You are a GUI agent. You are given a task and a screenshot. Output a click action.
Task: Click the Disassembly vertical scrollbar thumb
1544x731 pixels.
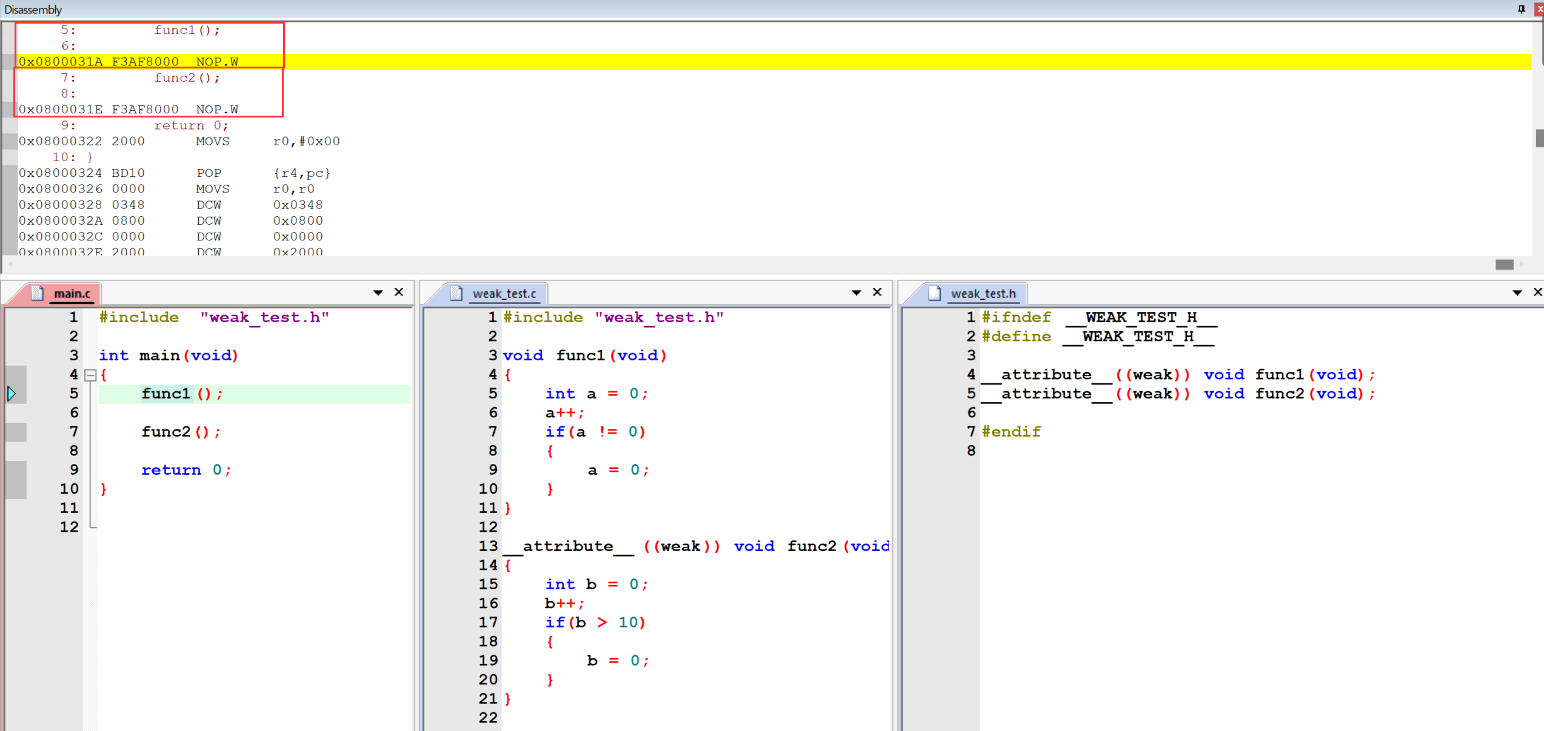click(1539, 138)
